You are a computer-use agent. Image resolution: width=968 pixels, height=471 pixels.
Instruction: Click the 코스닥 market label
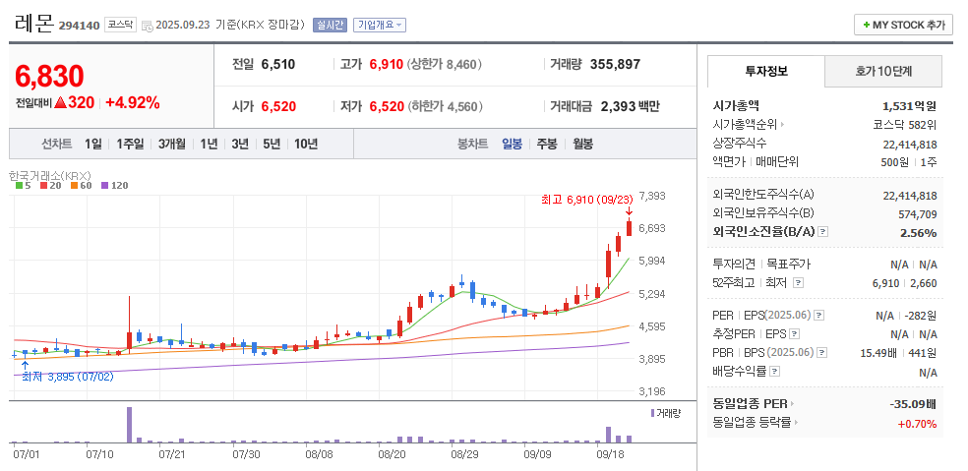pos(120,25)
